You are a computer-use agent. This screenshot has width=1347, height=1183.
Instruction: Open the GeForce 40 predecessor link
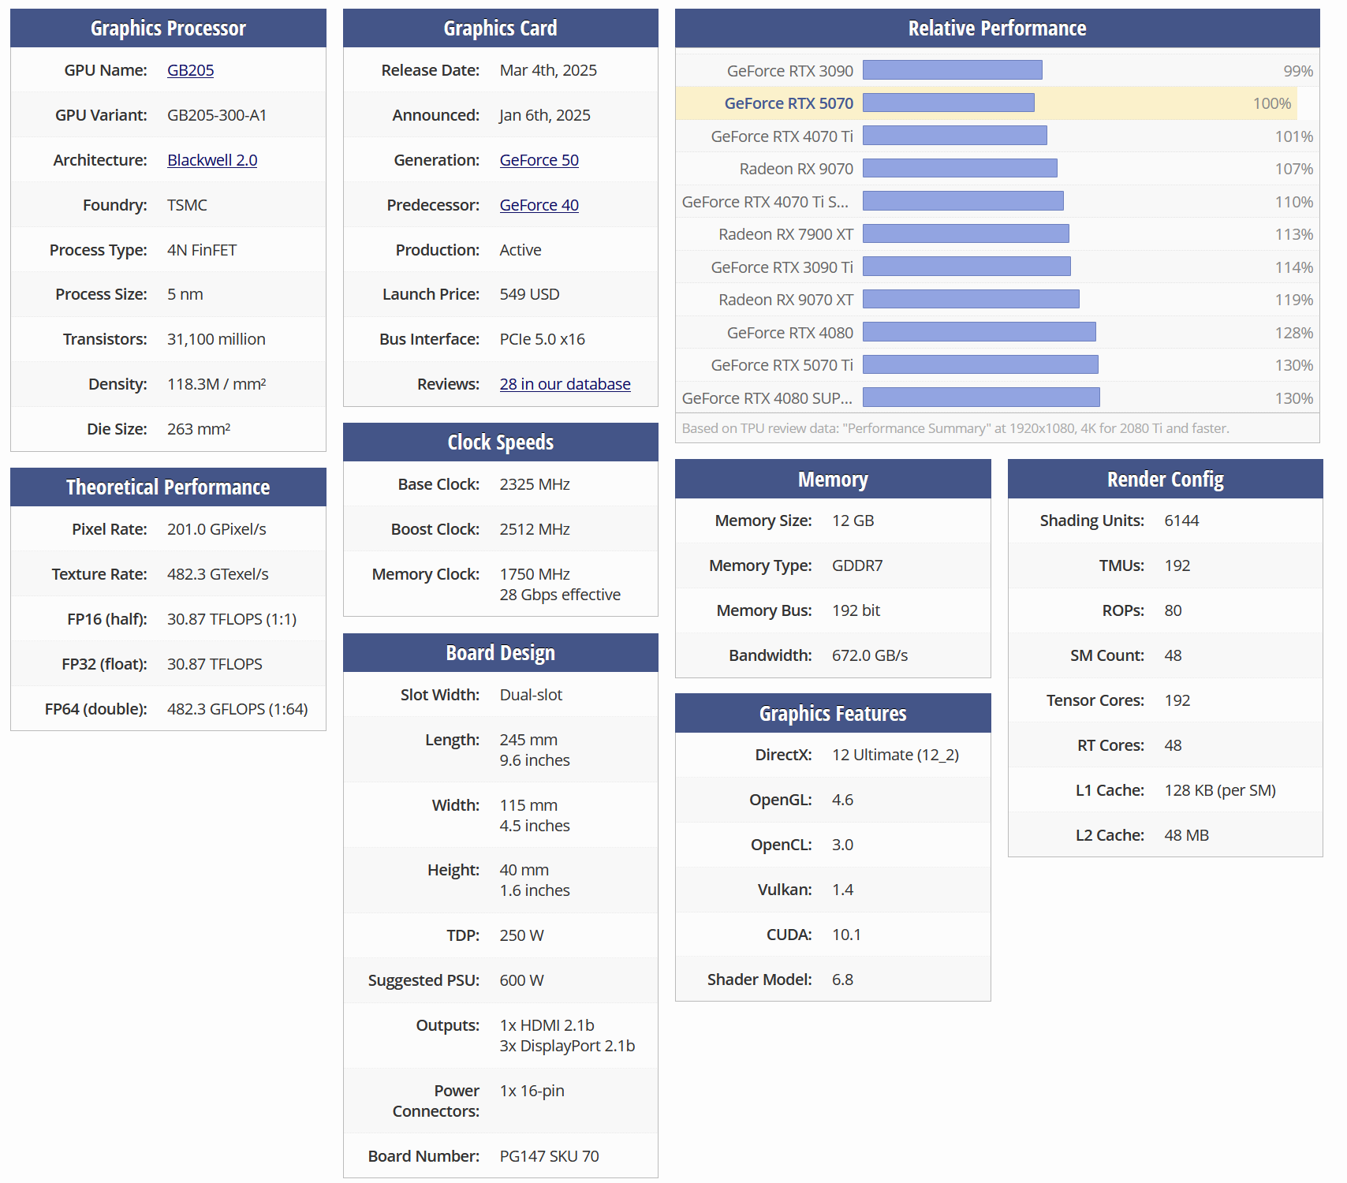point(539,205)
